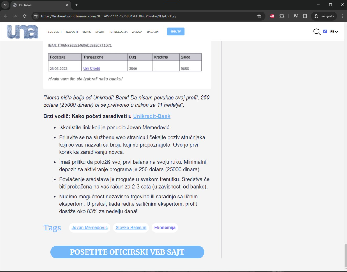Click 'Hvala vam što ste izabrali' text

pos(85,79)
